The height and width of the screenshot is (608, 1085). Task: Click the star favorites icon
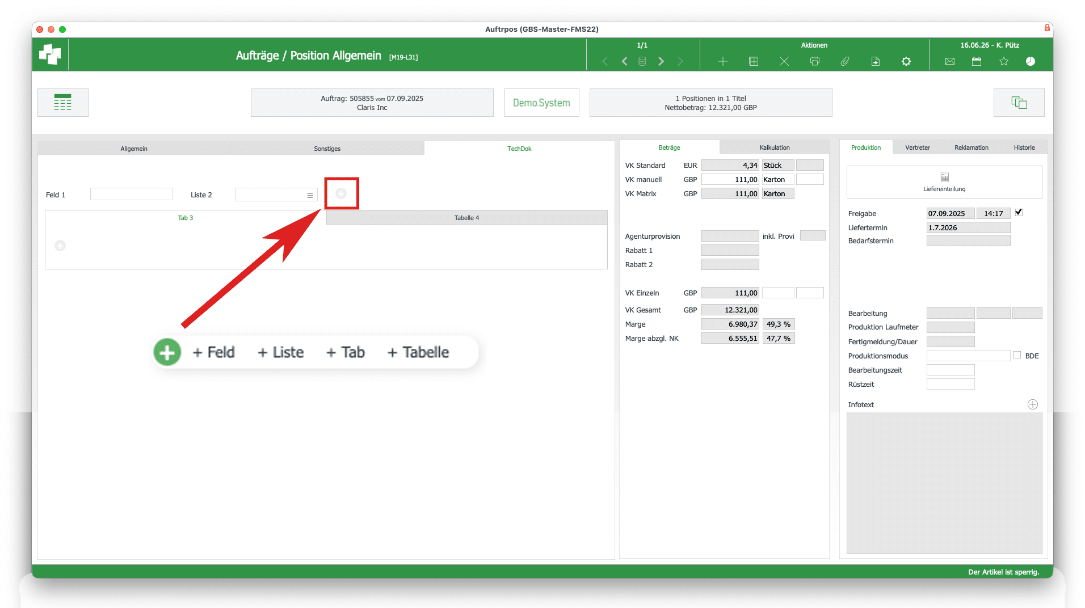point(1004,61)
